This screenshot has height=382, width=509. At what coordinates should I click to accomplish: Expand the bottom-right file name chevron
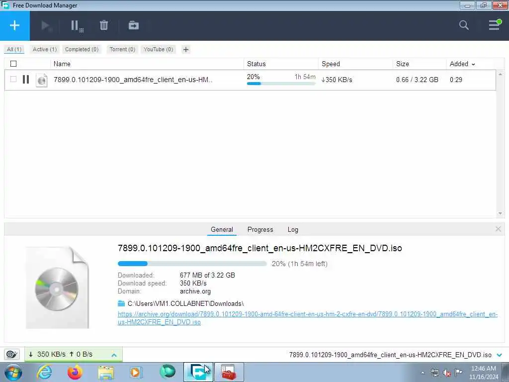(x=500, y=355)
